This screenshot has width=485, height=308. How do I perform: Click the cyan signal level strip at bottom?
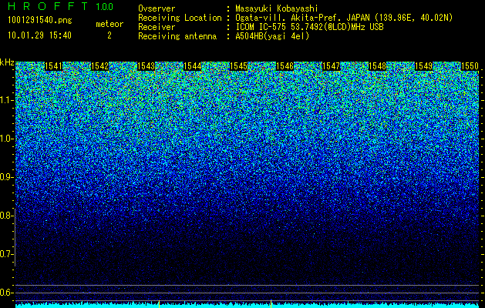(248, 305)
